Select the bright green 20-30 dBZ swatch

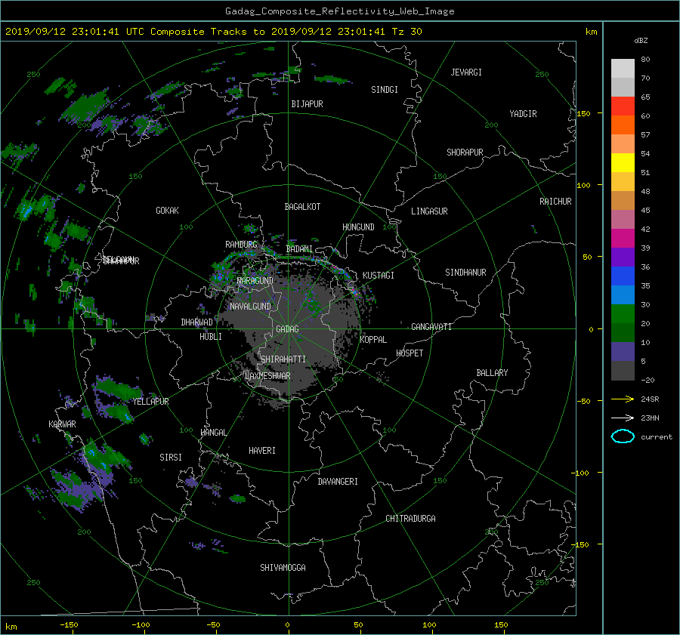pyautogui.click(x=623, y=314)
